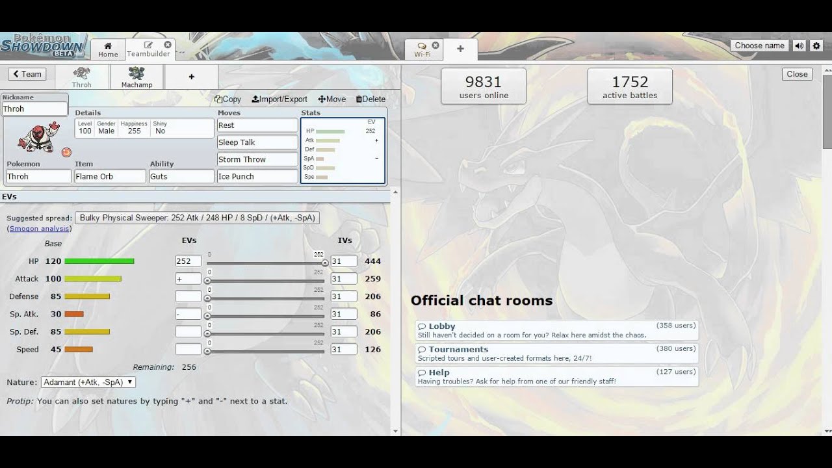Click the Speed EV slider handle

coord(207,351)
